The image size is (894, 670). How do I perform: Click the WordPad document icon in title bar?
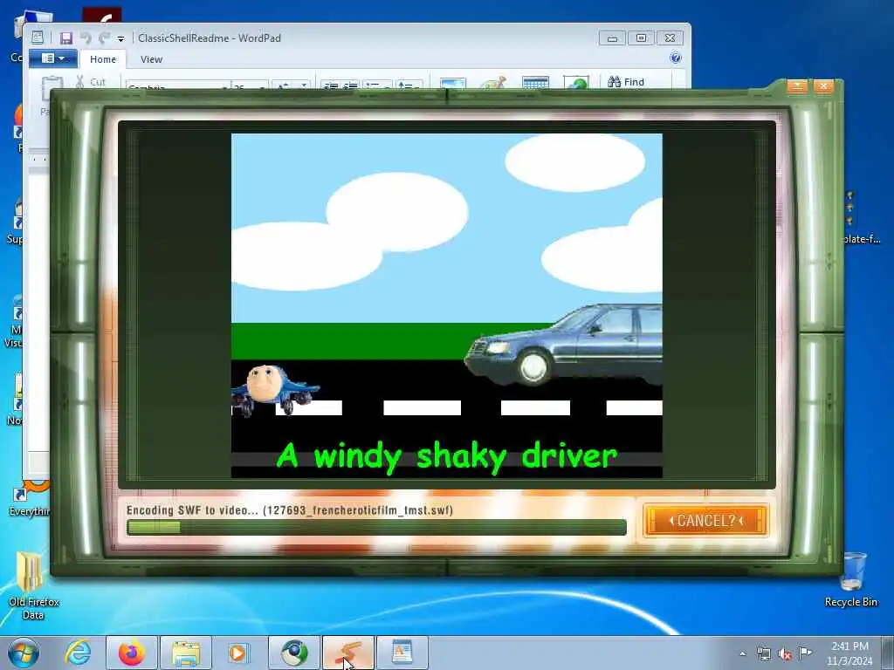point(38,38)
